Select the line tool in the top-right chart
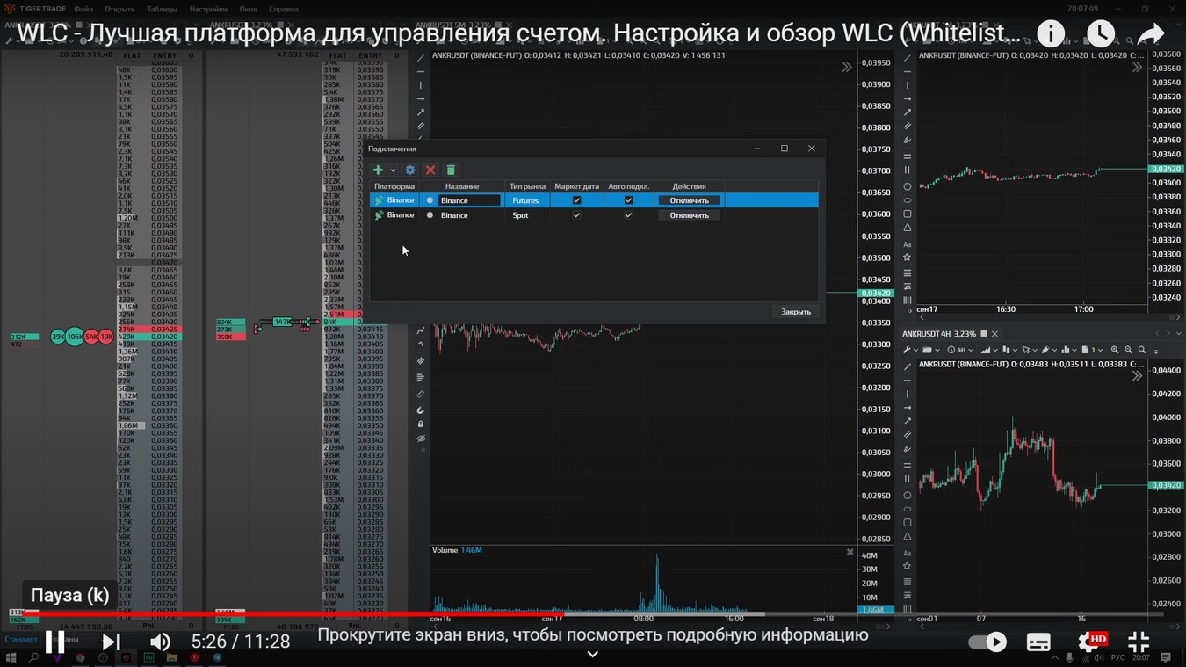This screenshot has width=1186, height=667. 908,58
